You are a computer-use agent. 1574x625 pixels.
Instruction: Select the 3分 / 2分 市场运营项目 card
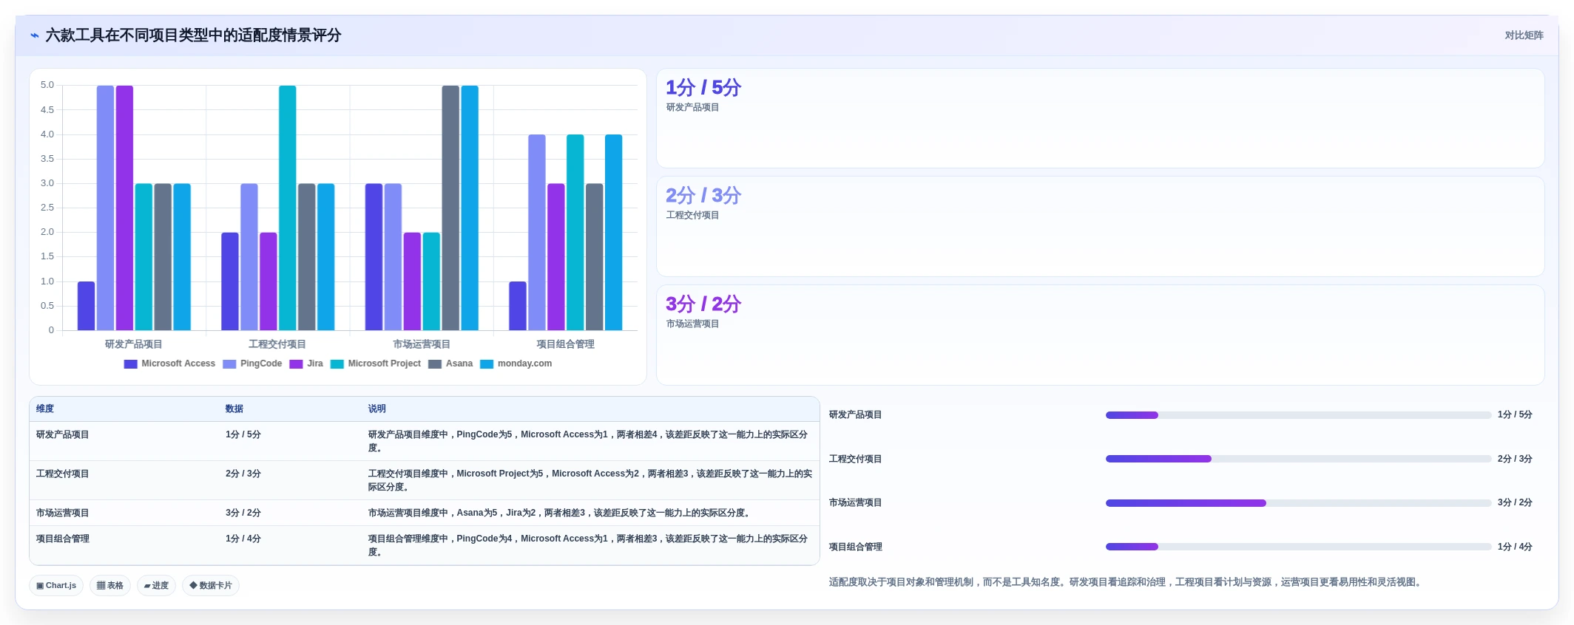(1100, 335)
